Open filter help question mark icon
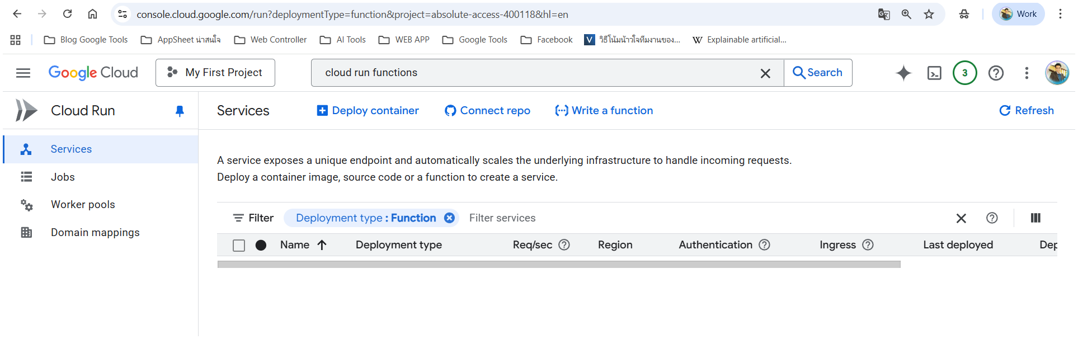This screenshot has height=339, width=1078. [992, 218]
